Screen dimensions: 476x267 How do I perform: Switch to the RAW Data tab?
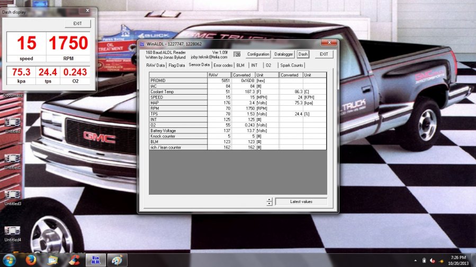[156, 65]
